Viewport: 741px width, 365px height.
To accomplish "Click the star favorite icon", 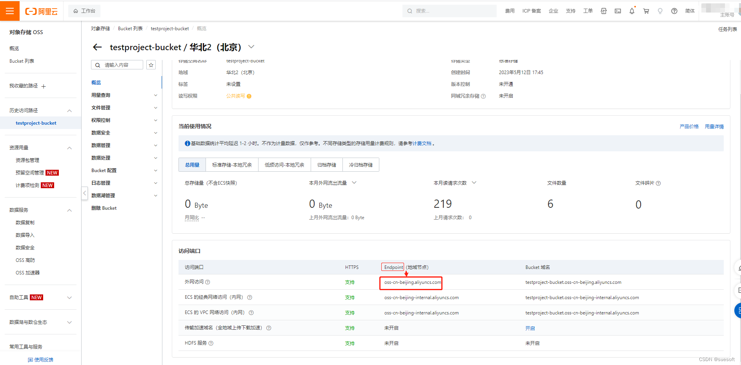I will pos(151,65).
